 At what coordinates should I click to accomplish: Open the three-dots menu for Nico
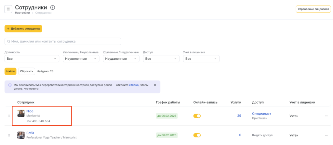click(326, 116)
